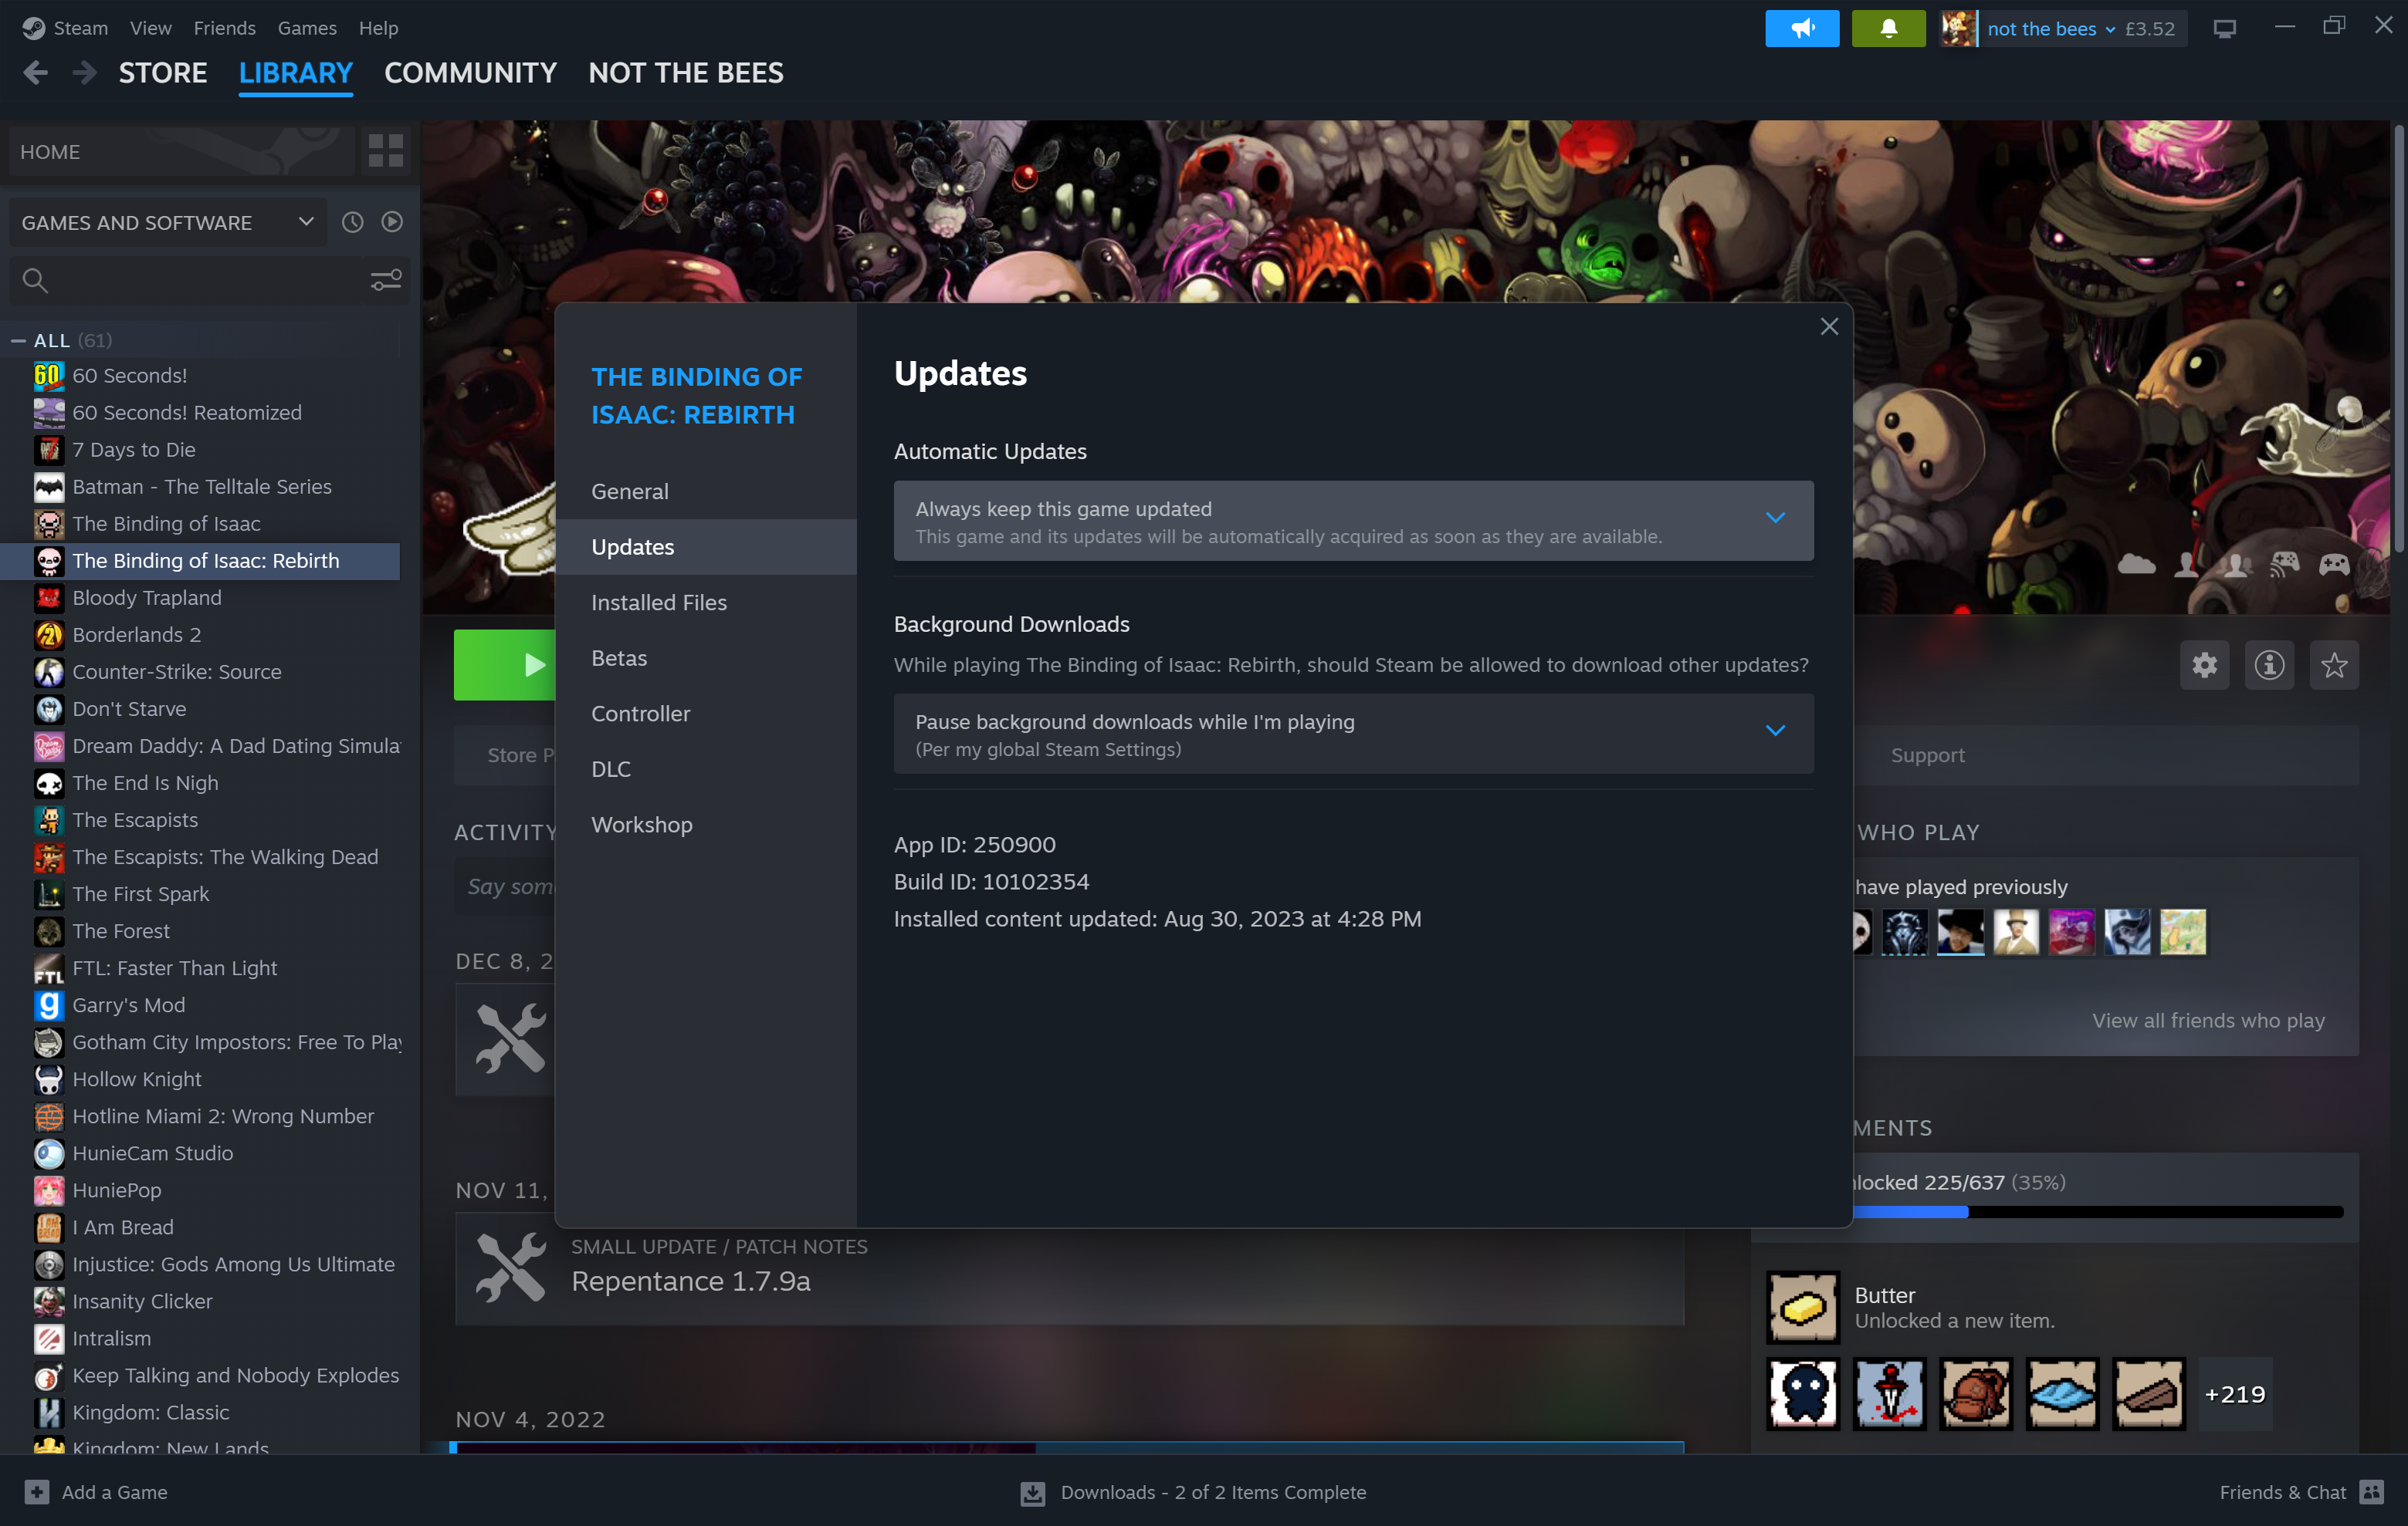Click the Garry's Mod game icon

click(49, 1005)
